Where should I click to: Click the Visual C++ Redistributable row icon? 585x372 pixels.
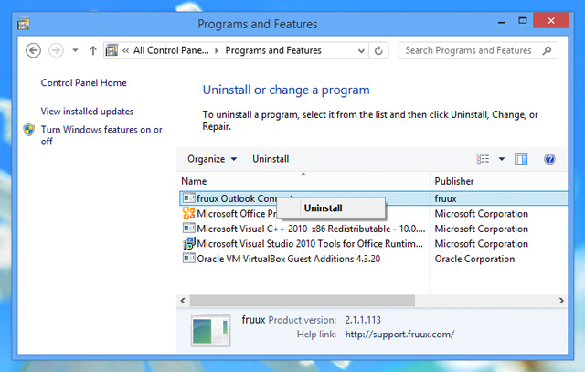(x=189, y=229)
